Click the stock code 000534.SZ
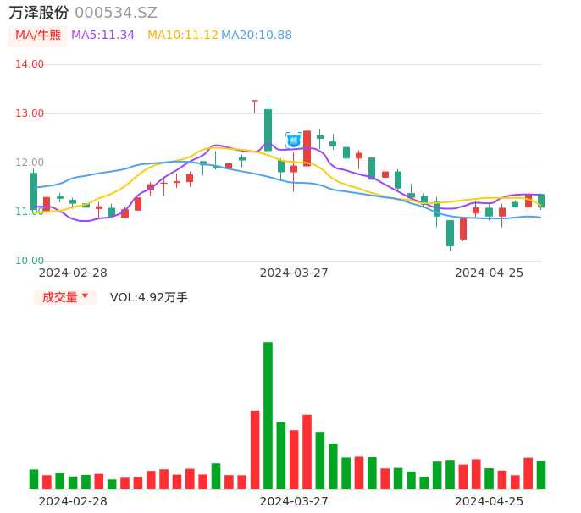 pyautogui.click(x=116, y=13)
